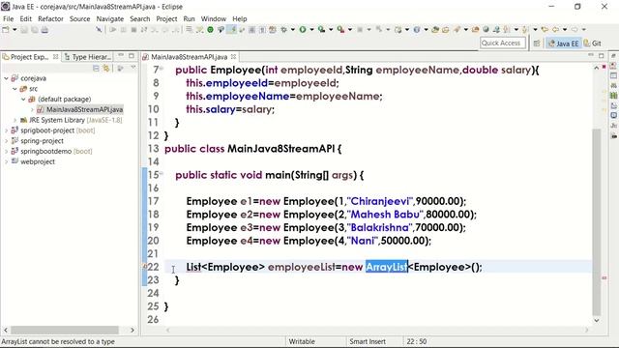
Task: Click 'ArrayList cannot be resolved' status message
Action: (58, 341)
